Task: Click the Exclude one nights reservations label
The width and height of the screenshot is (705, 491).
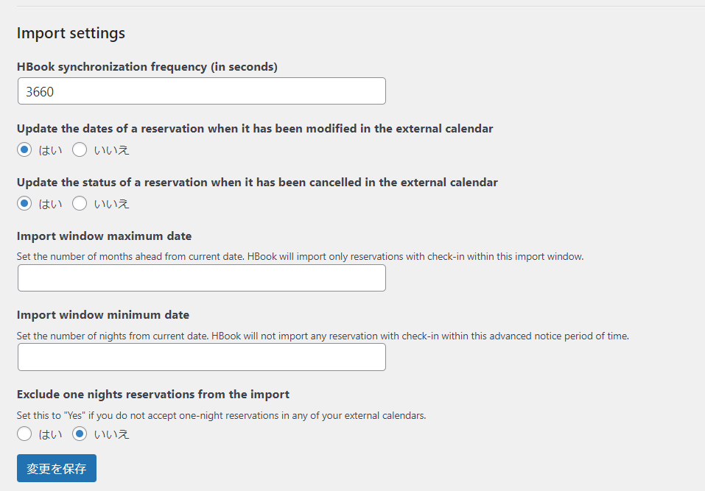Action: coord(153,395)
